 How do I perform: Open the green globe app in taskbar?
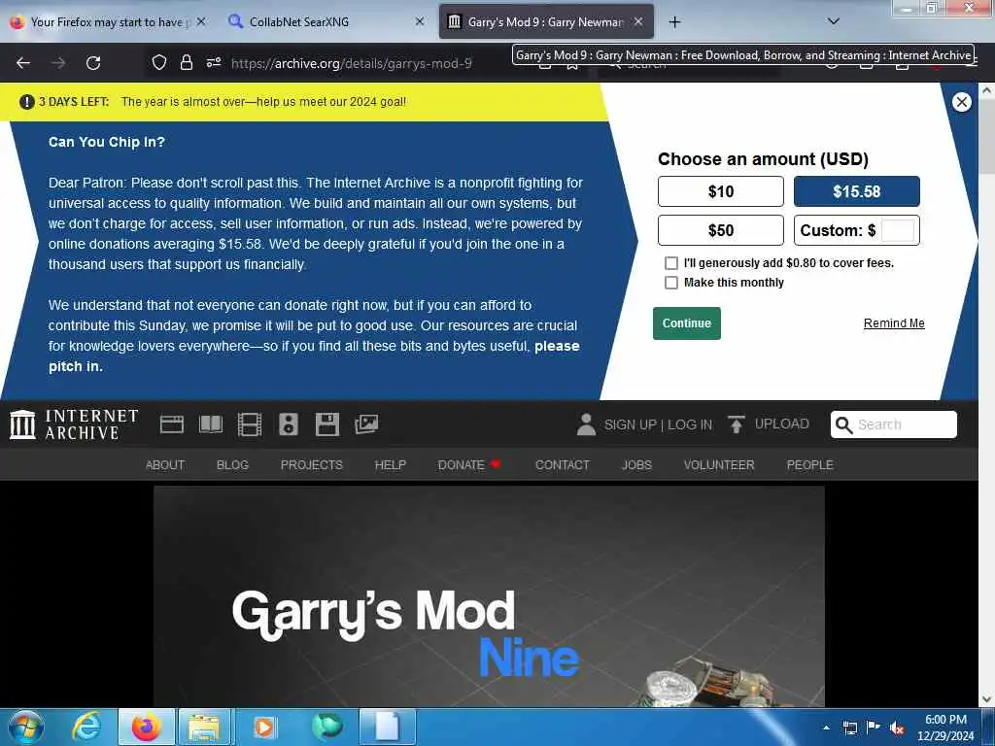pos(326,727)
